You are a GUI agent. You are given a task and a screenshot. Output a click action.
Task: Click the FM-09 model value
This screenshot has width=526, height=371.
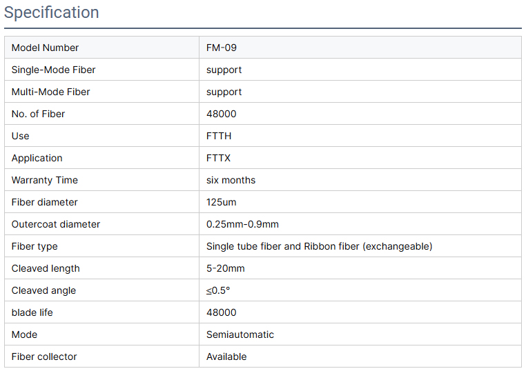(222, 48)
